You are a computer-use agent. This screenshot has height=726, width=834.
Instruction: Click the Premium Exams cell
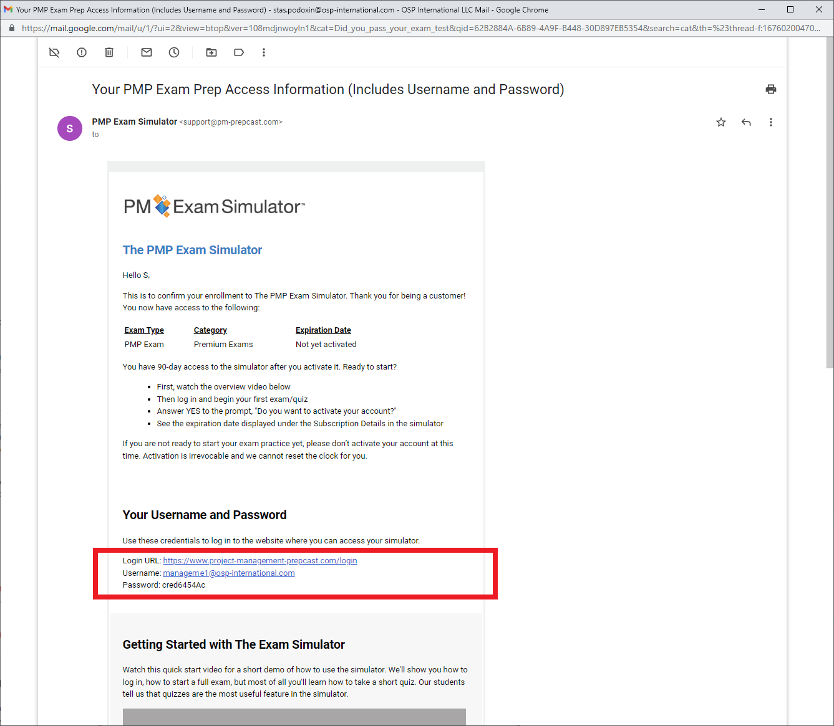(223, 345)
